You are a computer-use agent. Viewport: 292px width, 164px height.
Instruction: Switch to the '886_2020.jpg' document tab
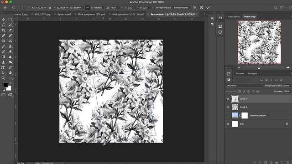click(x=42, y=14)
